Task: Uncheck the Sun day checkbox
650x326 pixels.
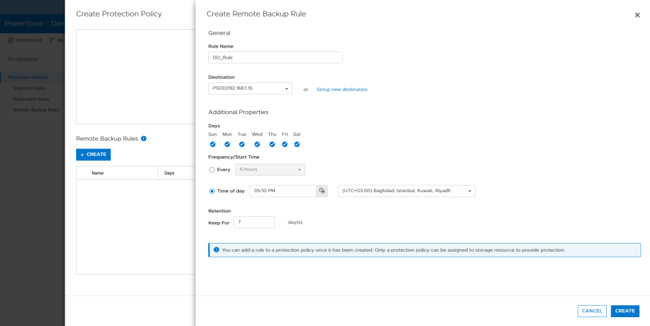Action: point(213,145)
